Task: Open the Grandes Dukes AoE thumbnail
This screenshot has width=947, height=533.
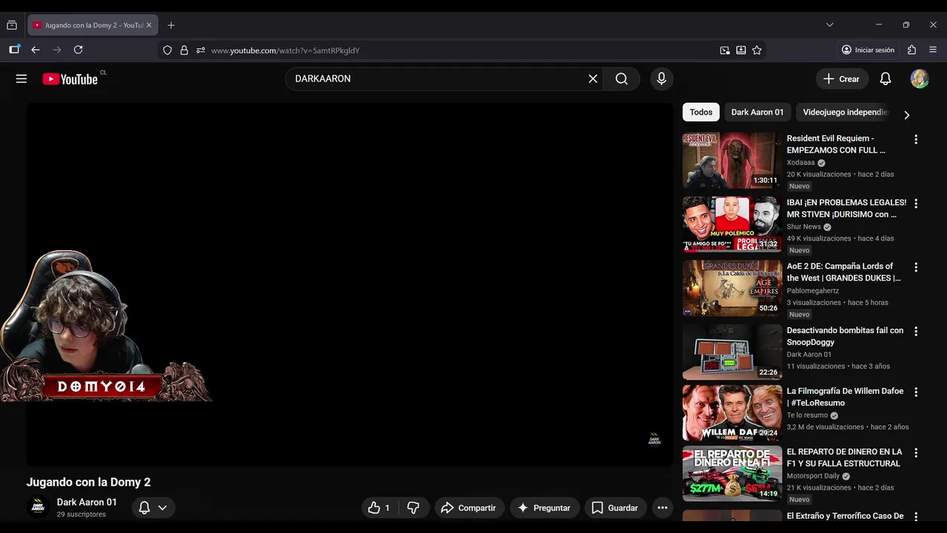Action: pos(732,288)
